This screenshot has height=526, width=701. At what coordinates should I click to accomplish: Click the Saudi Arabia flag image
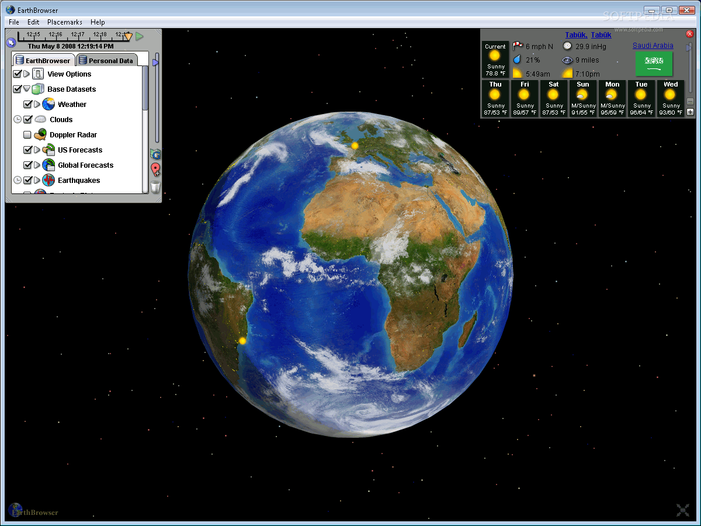pos(654,63)
